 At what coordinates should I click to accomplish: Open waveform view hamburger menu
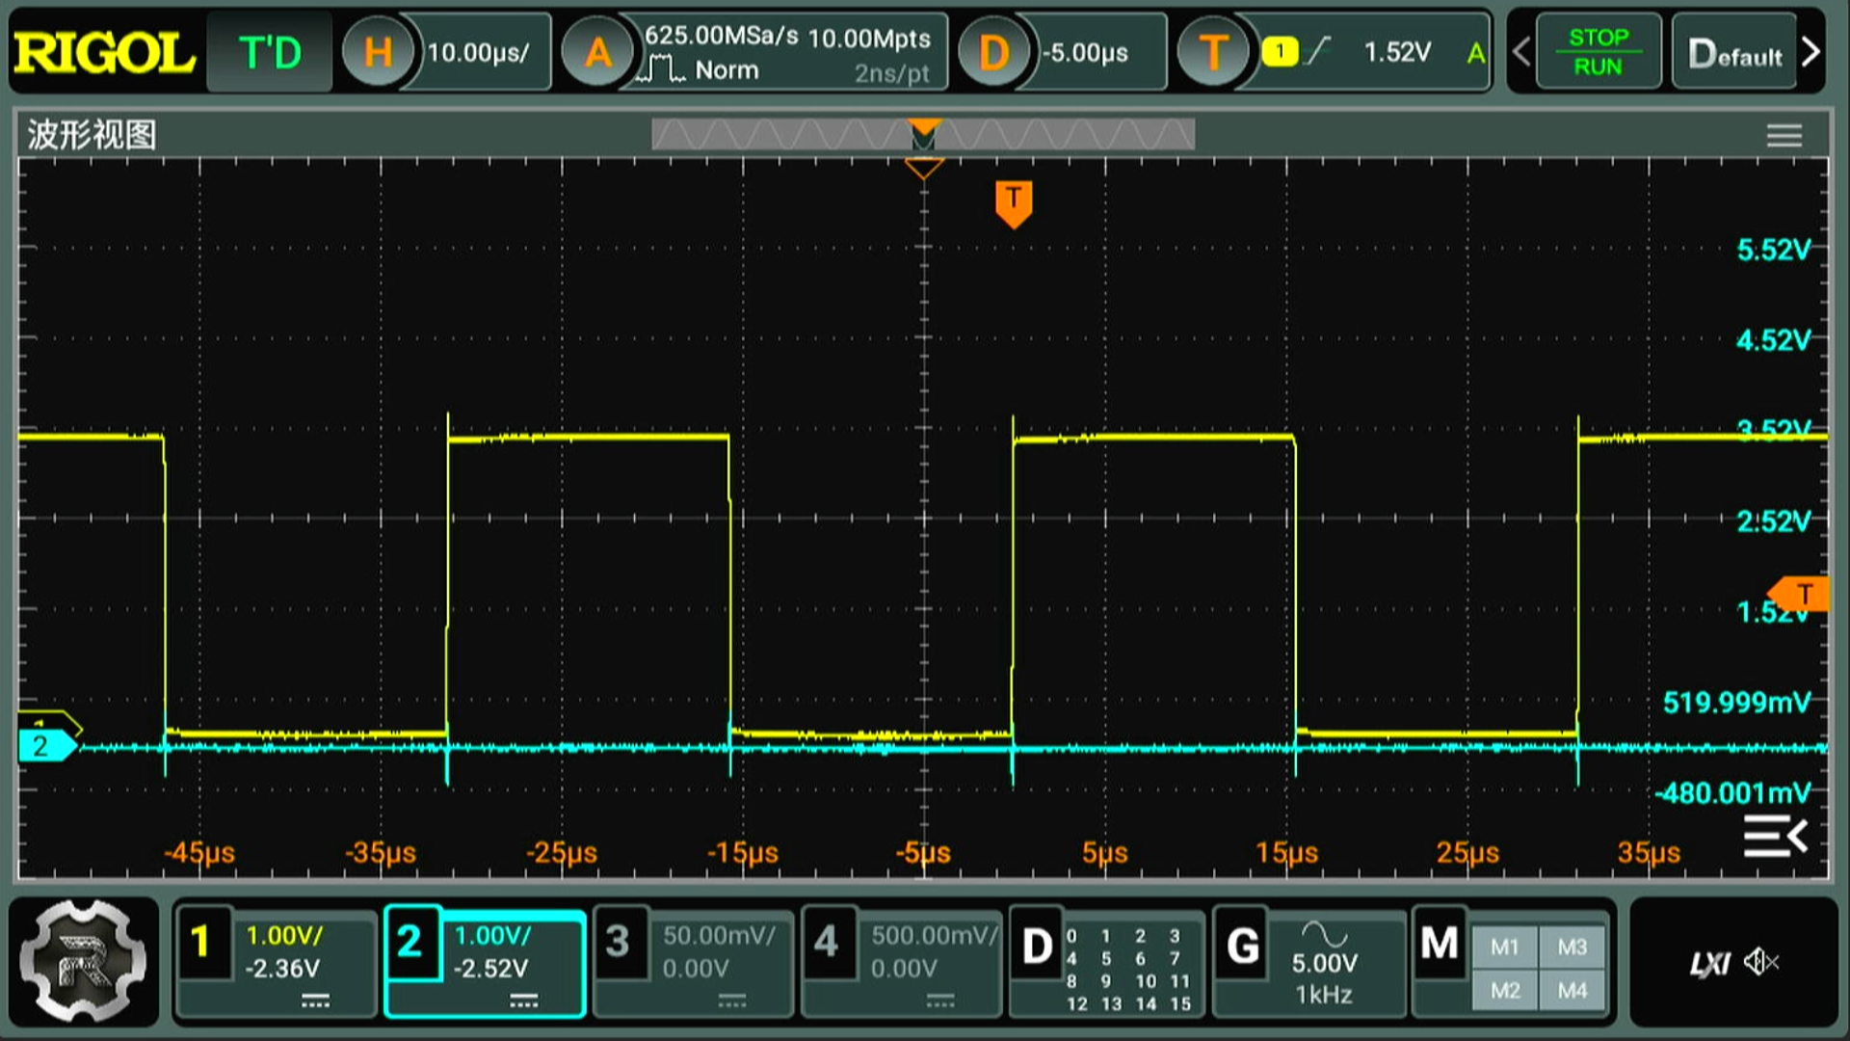(x=1784, y=136)
